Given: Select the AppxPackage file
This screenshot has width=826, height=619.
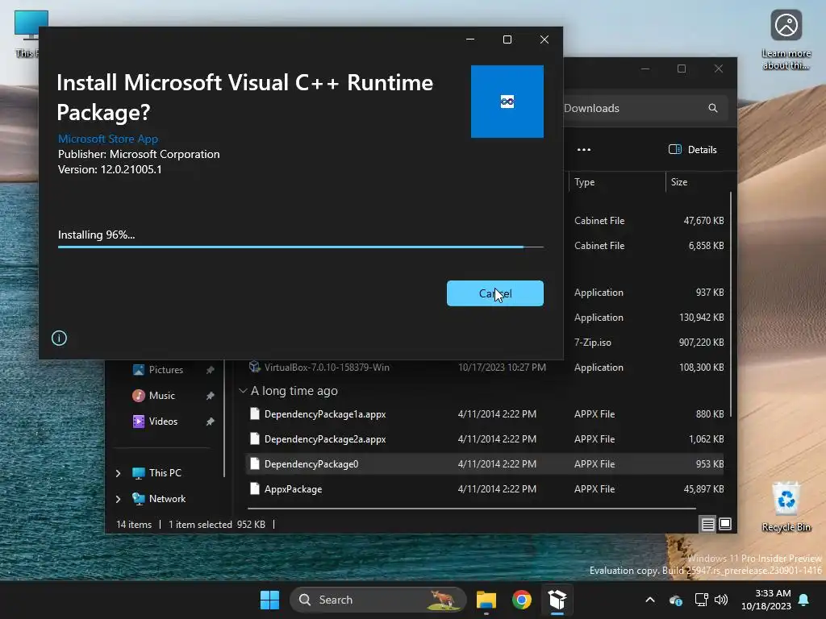Looking at the screenshot, I should point(293,489).
